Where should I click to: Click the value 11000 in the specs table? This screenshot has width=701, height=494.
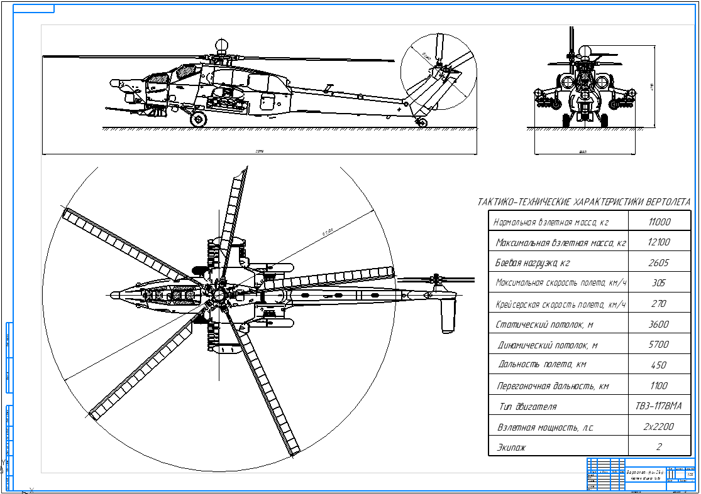[x=659, y=222]
